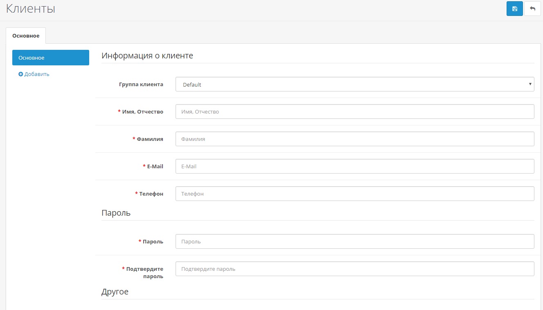
Task: Click the Клиенты page heading
Action: click(31, 9)
